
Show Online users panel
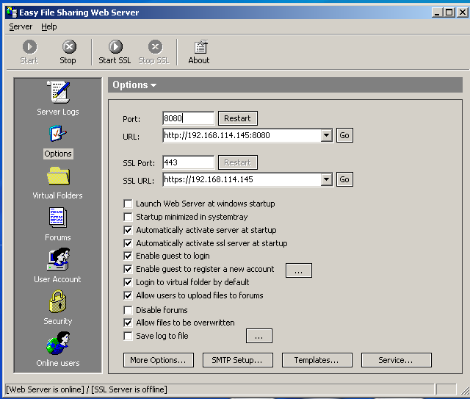pos(58,343)
